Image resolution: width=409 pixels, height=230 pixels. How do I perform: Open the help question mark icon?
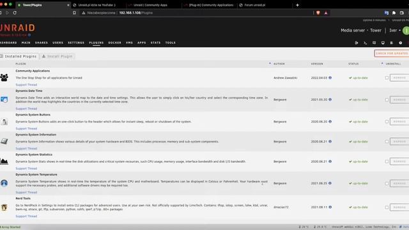[401, 43]
